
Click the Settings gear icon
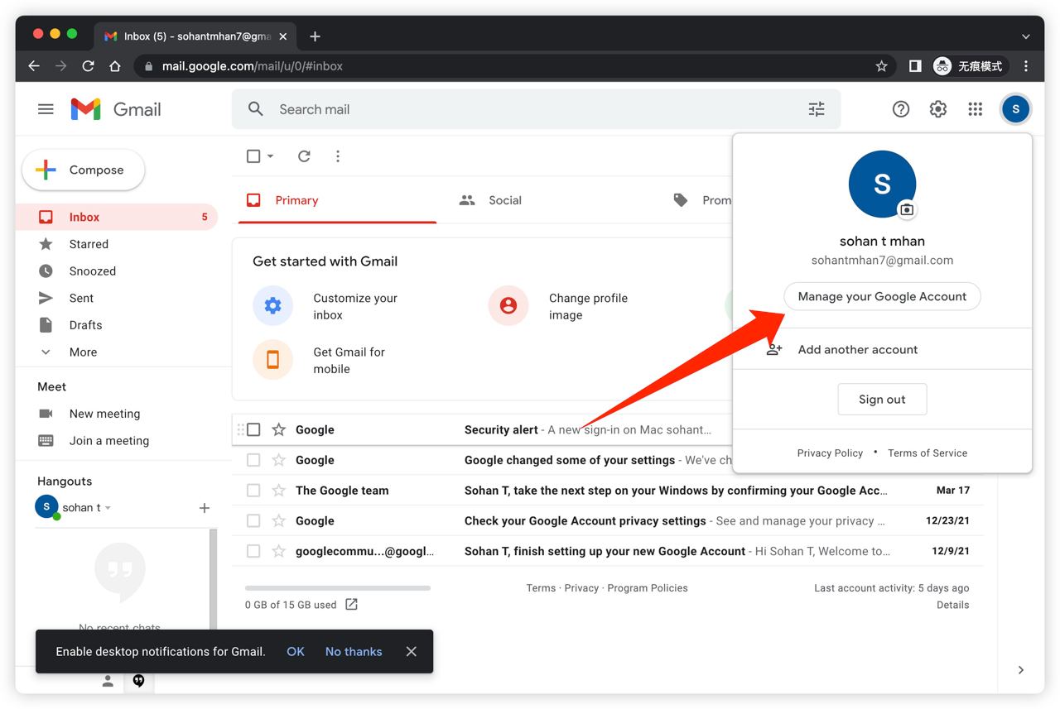[937, 109]
